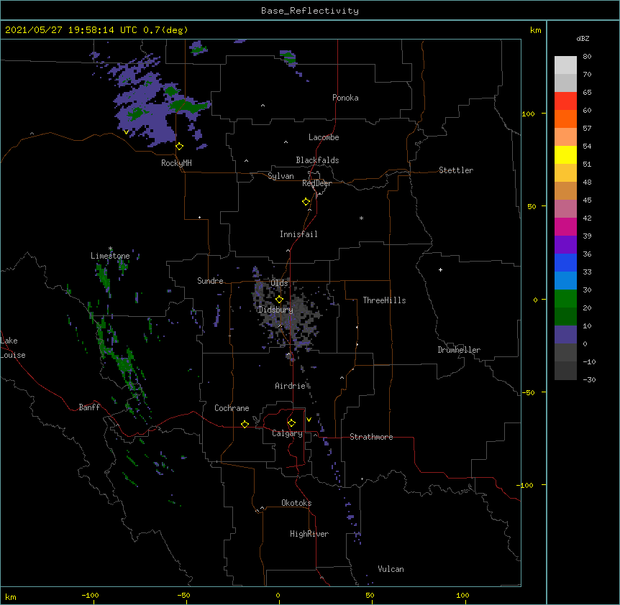Click the Strathmore label
Image resolution: width=620 pixels, height=605 pixels.
(371, 437)
